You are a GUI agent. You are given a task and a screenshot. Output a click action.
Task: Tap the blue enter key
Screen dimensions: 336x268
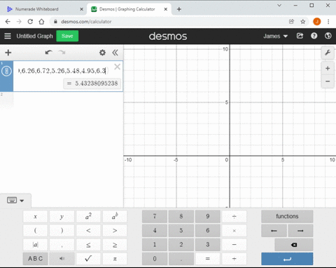pyautogui.click(x=287, y=259)
